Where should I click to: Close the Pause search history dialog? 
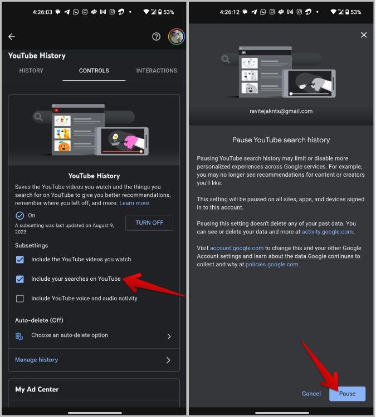[x=364, y=35]
